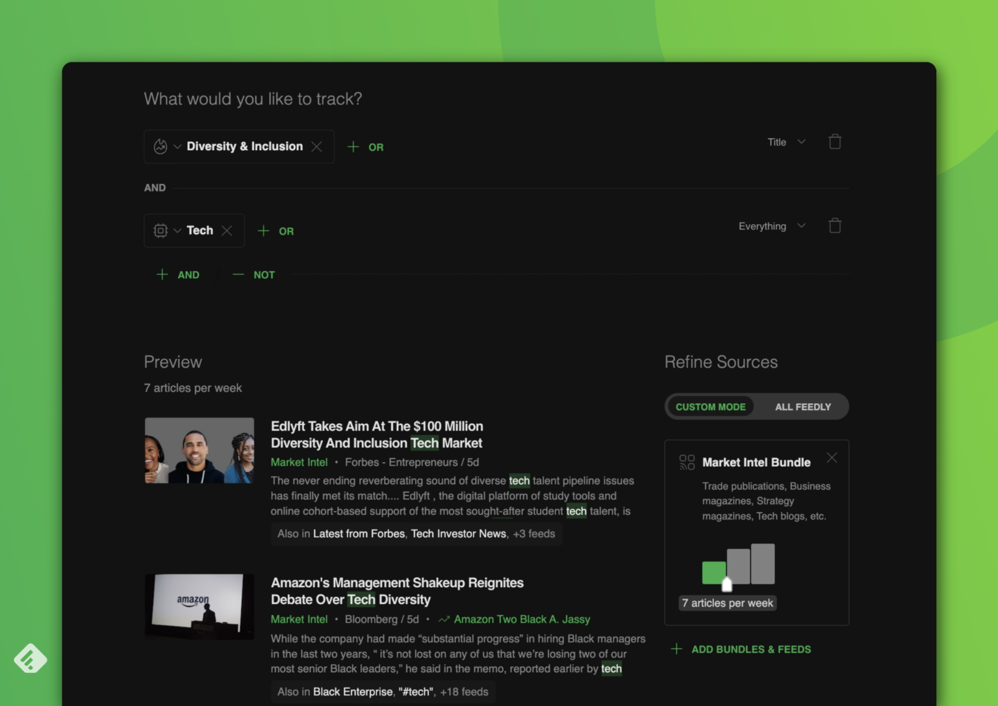Click the Market Intel Bundle grid icon
Screen dimensions: 998x706
tap(687, 462)
